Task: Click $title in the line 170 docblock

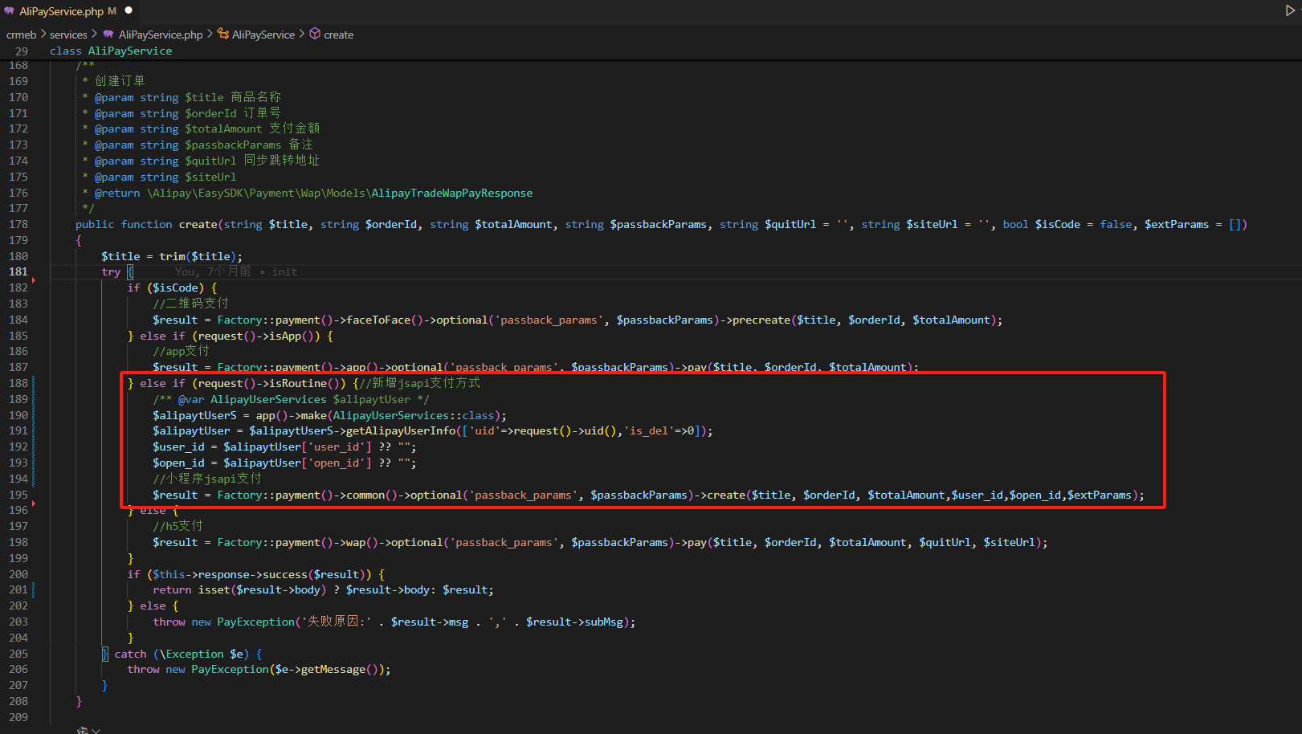Action: [x=204, y=97]
